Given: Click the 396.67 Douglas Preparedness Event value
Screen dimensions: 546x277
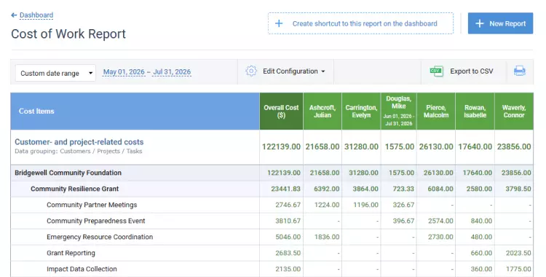Looking at the screenshot, I should (403, 221).
